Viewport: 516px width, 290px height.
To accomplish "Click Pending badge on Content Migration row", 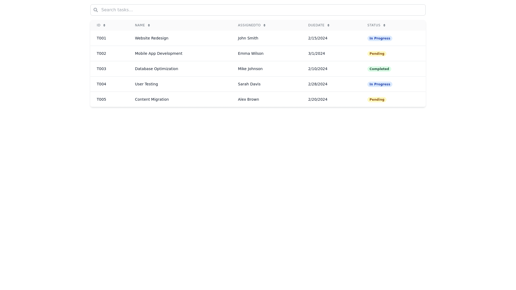I will point(377,100).
